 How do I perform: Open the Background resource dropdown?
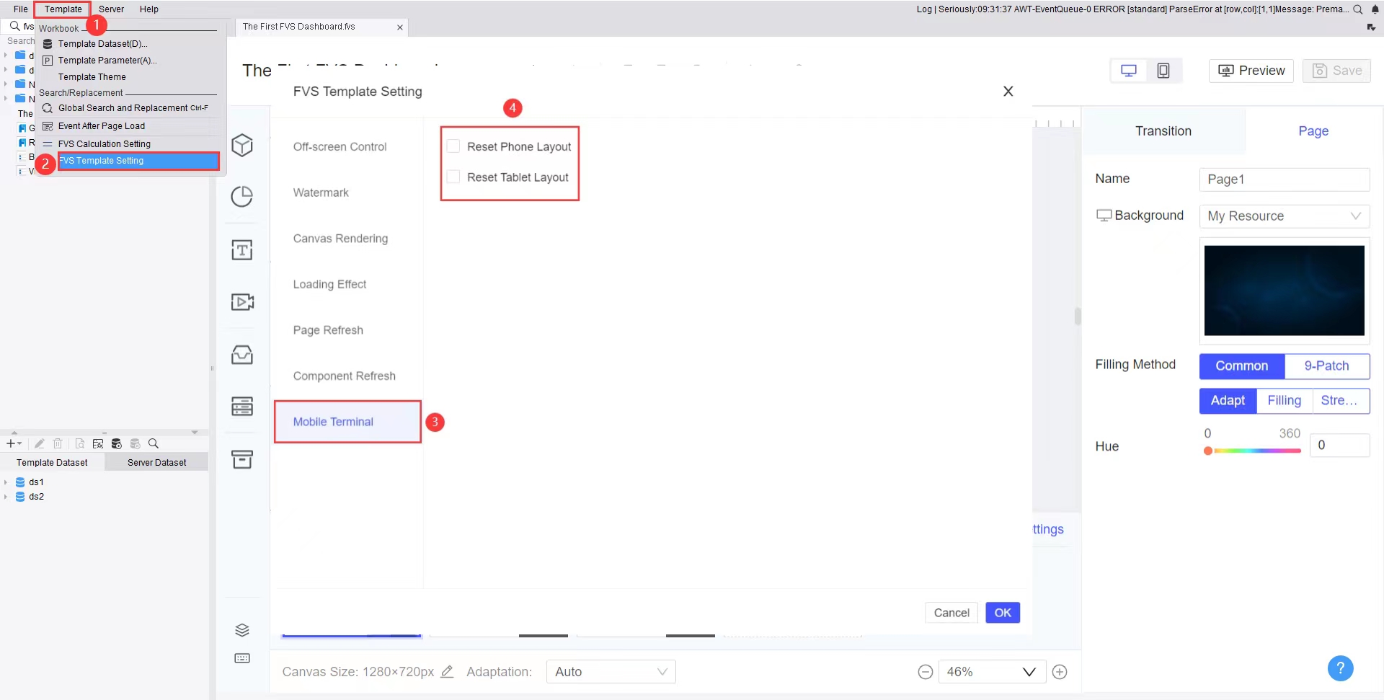(x=1284, y=216)
